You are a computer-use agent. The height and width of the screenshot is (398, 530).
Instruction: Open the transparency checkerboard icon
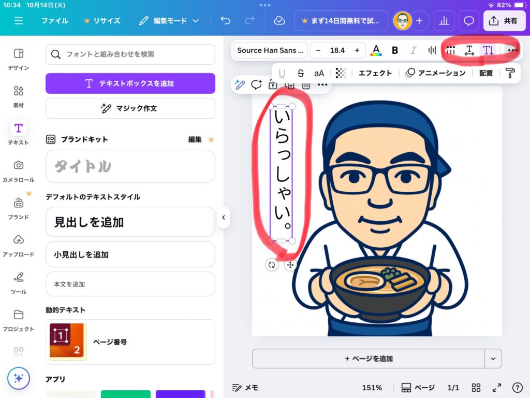click(341, 73)
